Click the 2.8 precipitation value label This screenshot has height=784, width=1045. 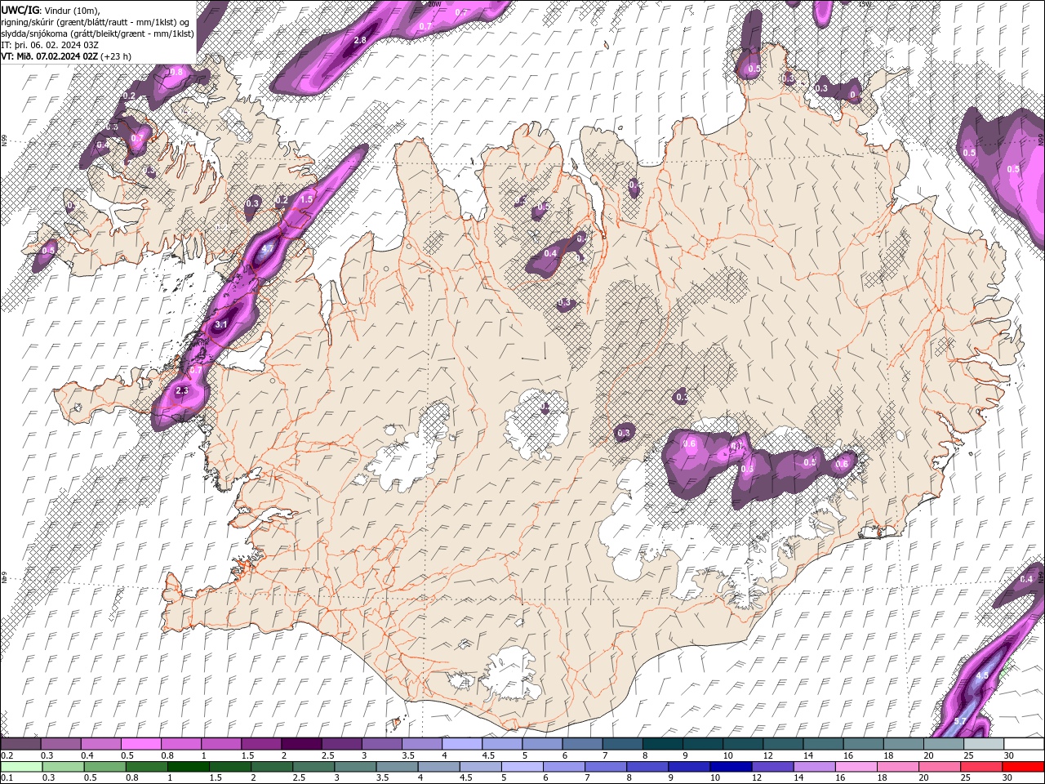360,40
